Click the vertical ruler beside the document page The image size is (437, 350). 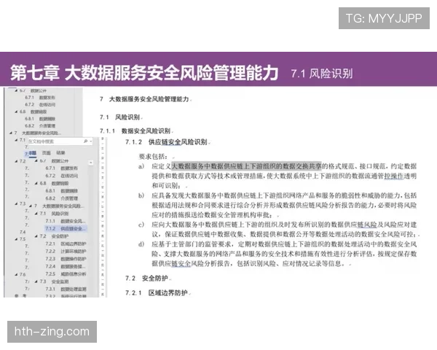click(103, 217)
